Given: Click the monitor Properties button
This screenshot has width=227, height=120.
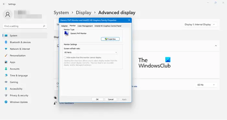Looking at the screenshot, I should [x=110, y=39].
